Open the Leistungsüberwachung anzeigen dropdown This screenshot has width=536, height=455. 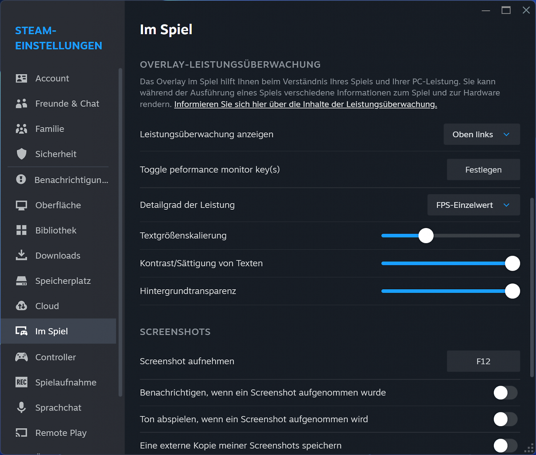pyautogui.click(x=482, y=134)
